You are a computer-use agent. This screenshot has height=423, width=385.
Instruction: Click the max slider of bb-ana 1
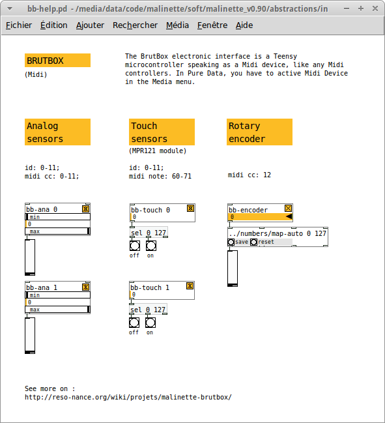pos(58,310)
